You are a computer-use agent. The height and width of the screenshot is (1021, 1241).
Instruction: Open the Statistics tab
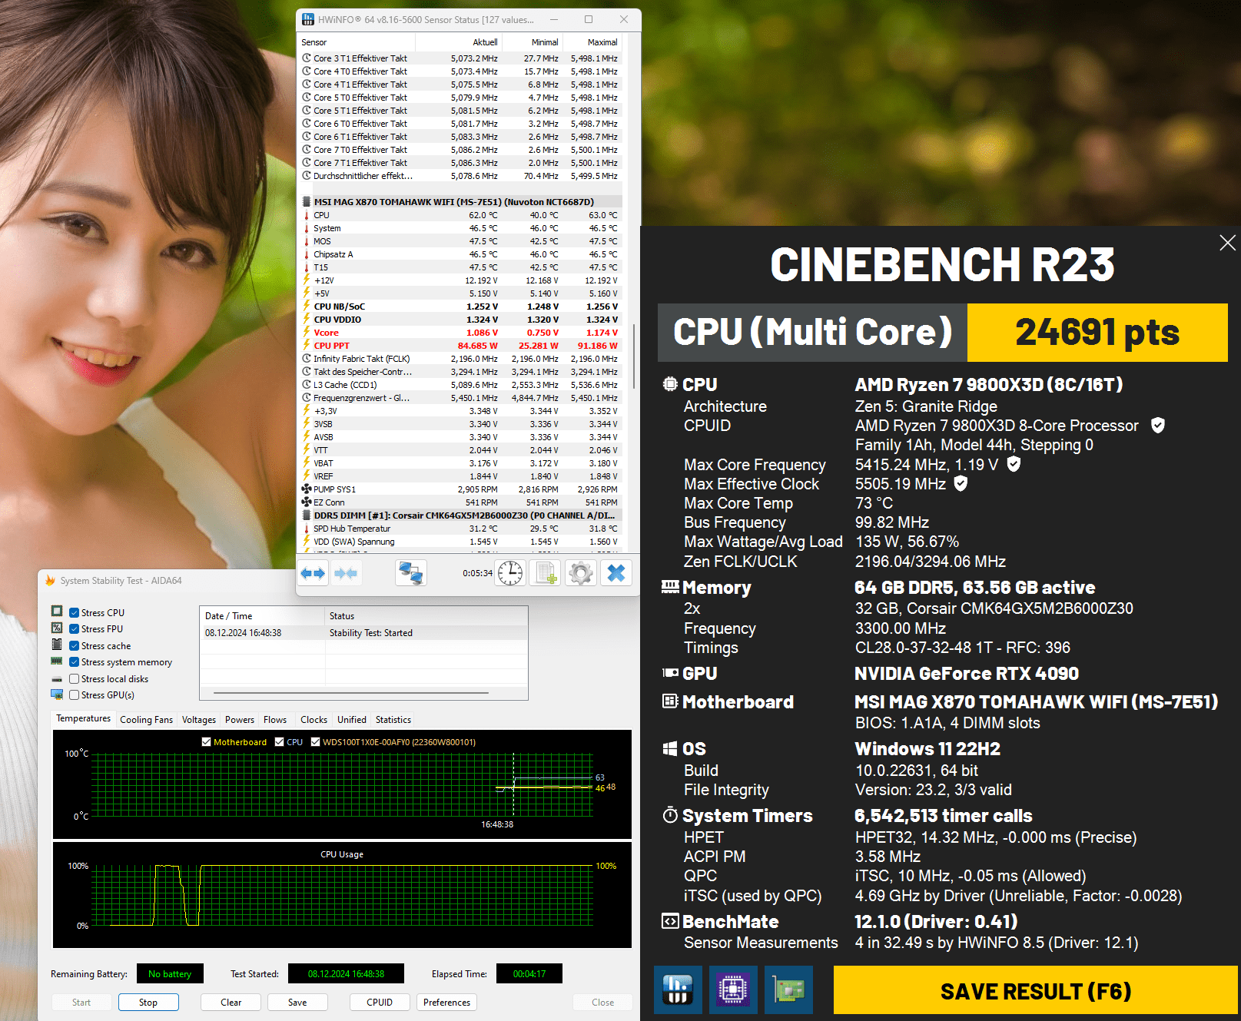(x=393, y=720)
